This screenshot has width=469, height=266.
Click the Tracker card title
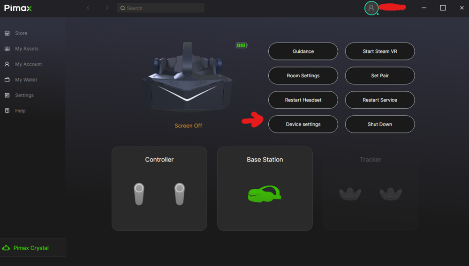[371, 160]
